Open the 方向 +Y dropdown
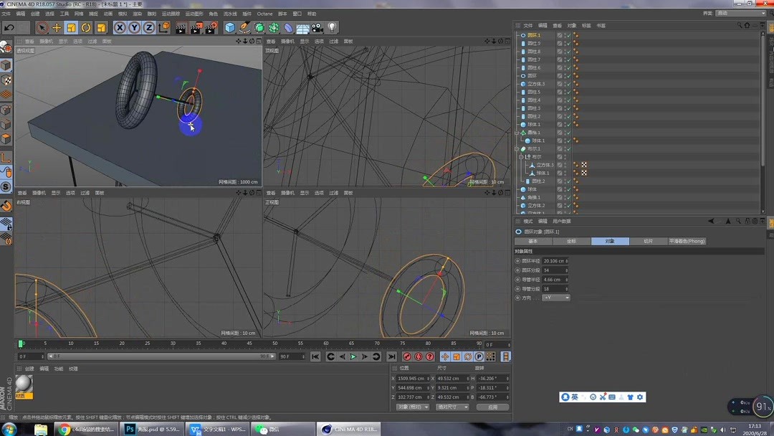Image resolution: width=774 pixels, height=436 pixels. tap(556, 298)
